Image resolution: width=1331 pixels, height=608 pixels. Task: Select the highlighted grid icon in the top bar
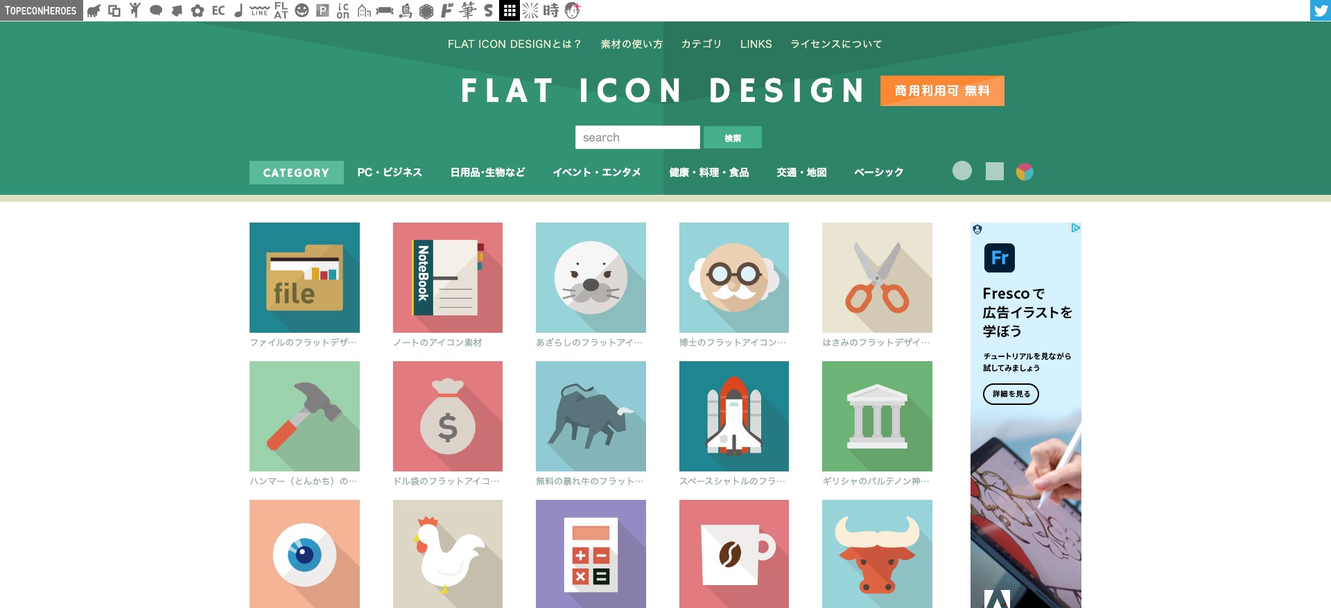510,10
